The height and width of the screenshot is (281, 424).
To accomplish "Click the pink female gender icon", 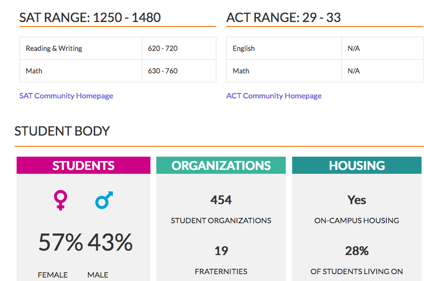I will point(61,200).
